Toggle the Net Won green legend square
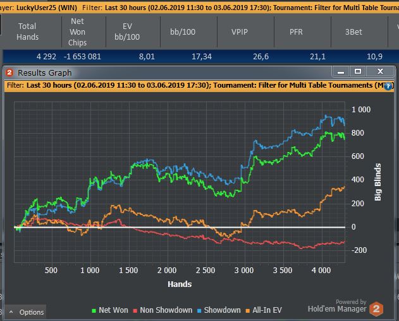 [x=94, y=311]
